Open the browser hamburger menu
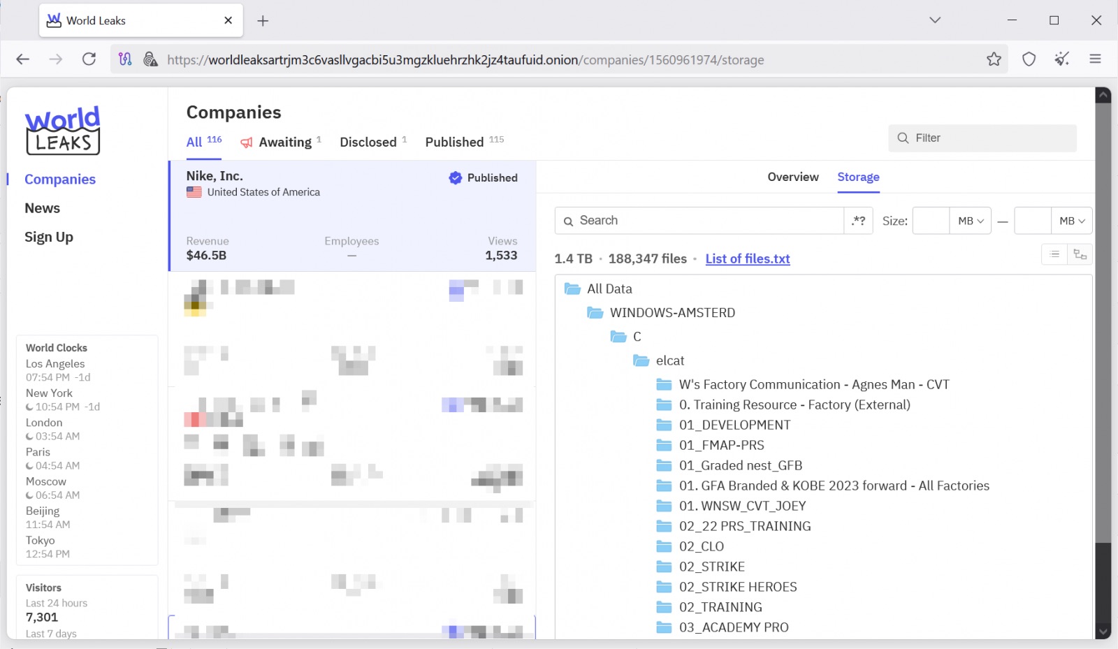The width and height of the screenshot is (1118, 649). (1095, 59)
